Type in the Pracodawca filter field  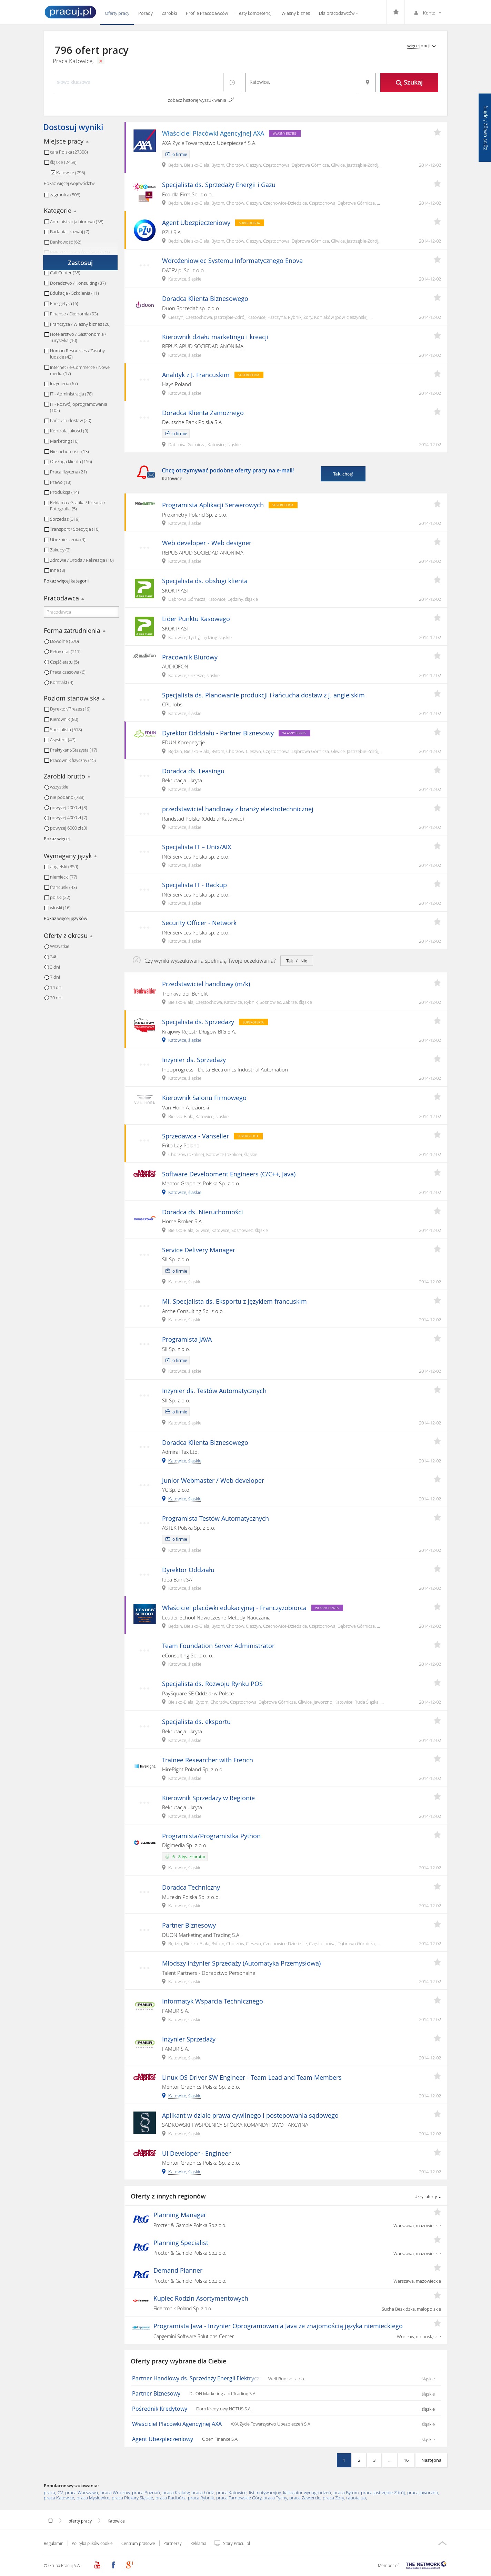click(80, 612)
